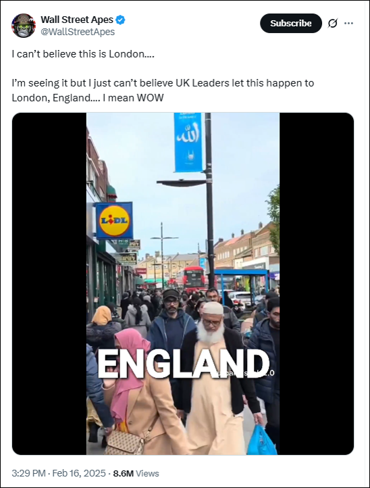Open the Grok slashed-circle icon

click(332, 24)
